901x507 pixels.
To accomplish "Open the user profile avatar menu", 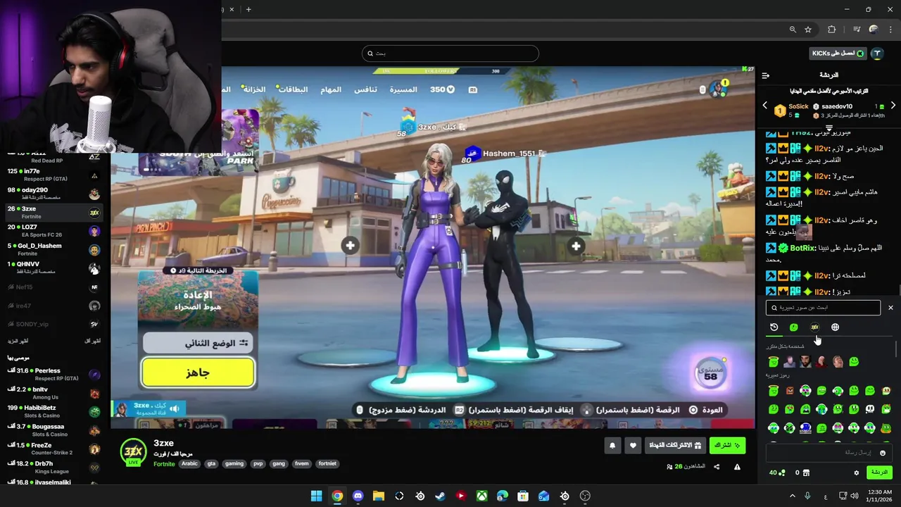I will tap(877, 54).
